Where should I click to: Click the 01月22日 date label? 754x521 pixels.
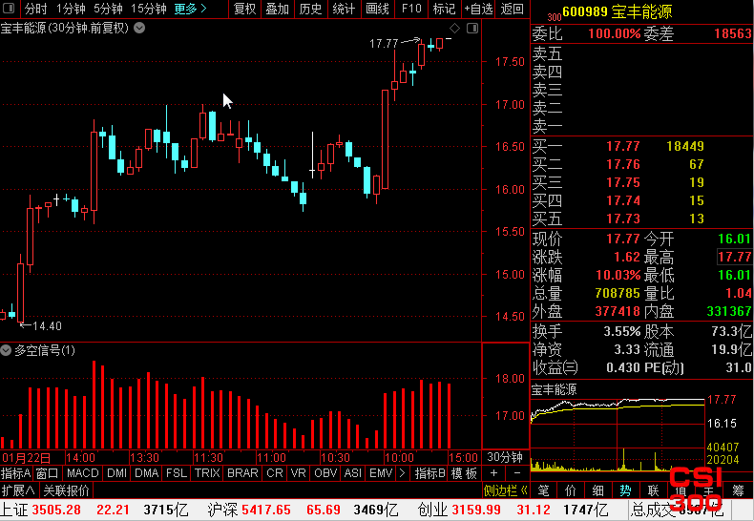[x=26, y=458]
